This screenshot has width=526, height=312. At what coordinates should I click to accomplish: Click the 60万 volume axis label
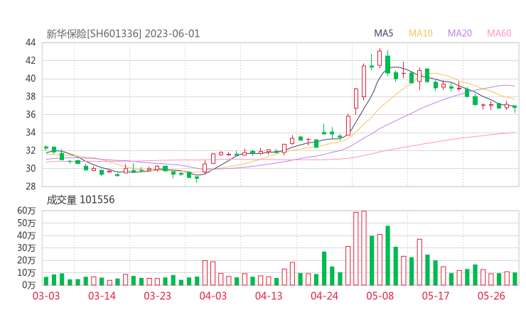click(26, 211)
